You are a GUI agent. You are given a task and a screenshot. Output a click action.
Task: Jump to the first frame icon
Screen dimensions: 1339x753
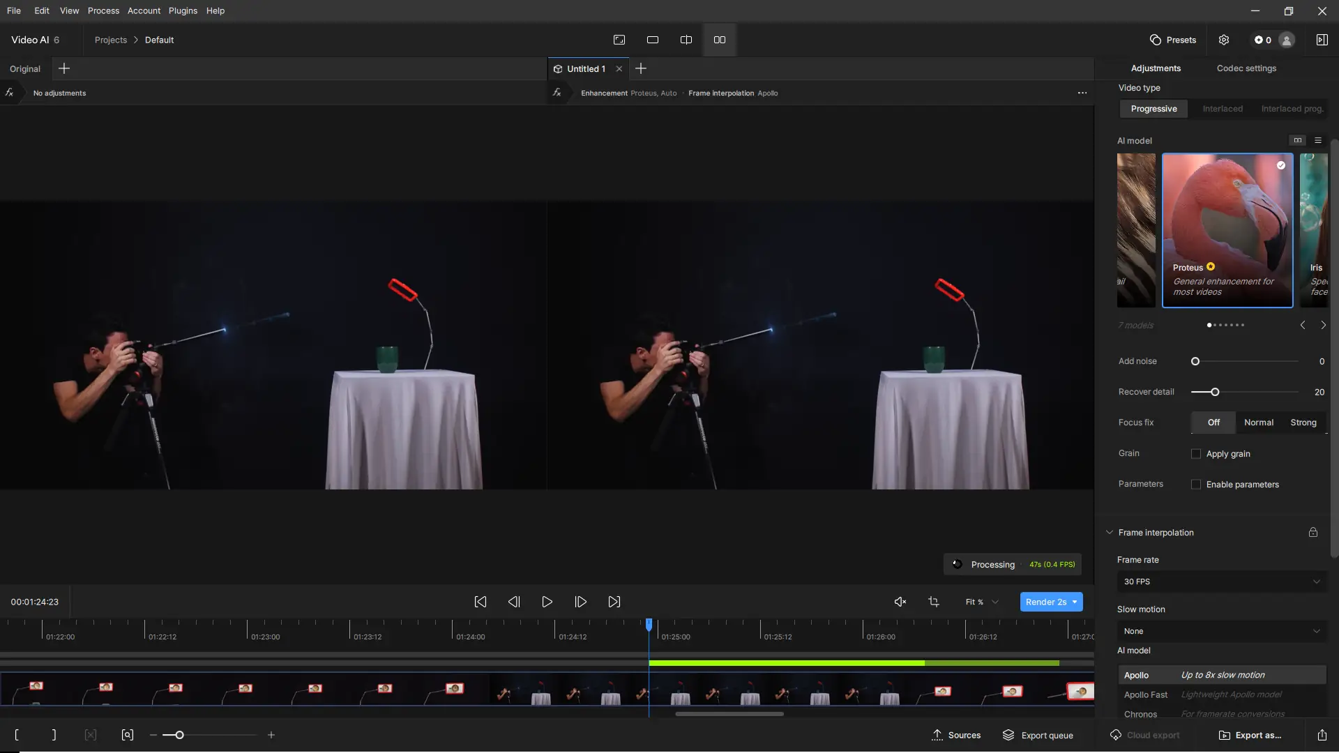tap(481, 602)
